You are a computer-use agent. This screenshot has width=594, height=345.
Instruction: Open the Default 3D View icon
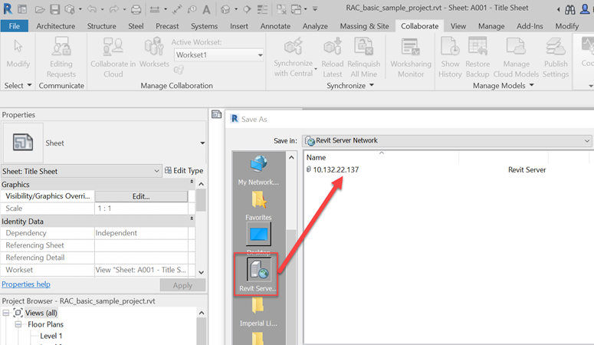[226, 9]
